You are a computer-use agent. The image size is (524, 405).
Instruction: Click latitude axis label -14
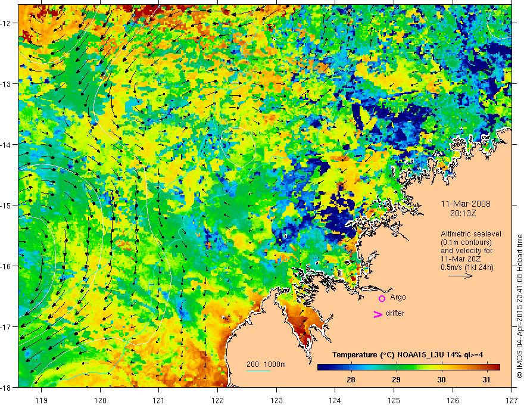click(7, 145)
